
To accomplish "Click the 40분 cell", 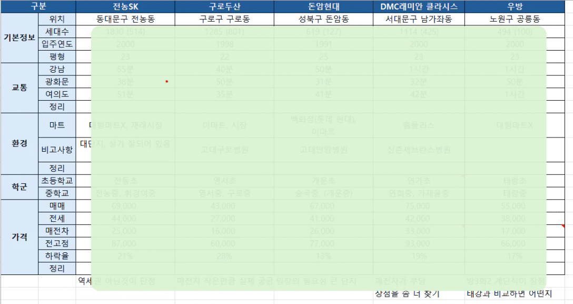I will (224, 69).
